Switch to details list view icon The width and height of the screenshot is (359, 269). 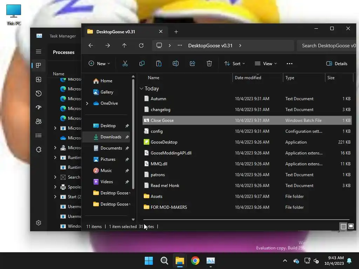click(x=344, y=227)
